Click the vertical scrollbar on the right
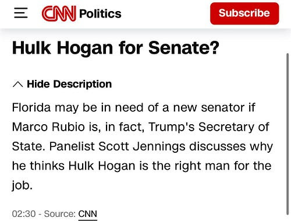 coord(288,134)
